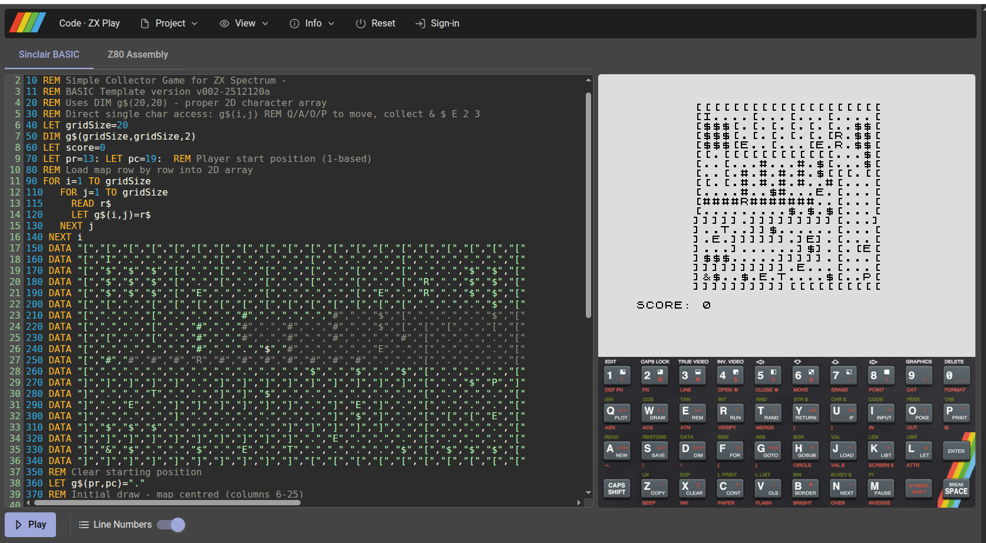Tap the A NEW key
The image size is (986, 543).
pos(617,451)
